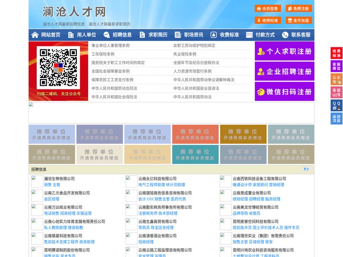Click the 金币充值 button
Viewport: 343px width, 257px height.
coord(299,20)
